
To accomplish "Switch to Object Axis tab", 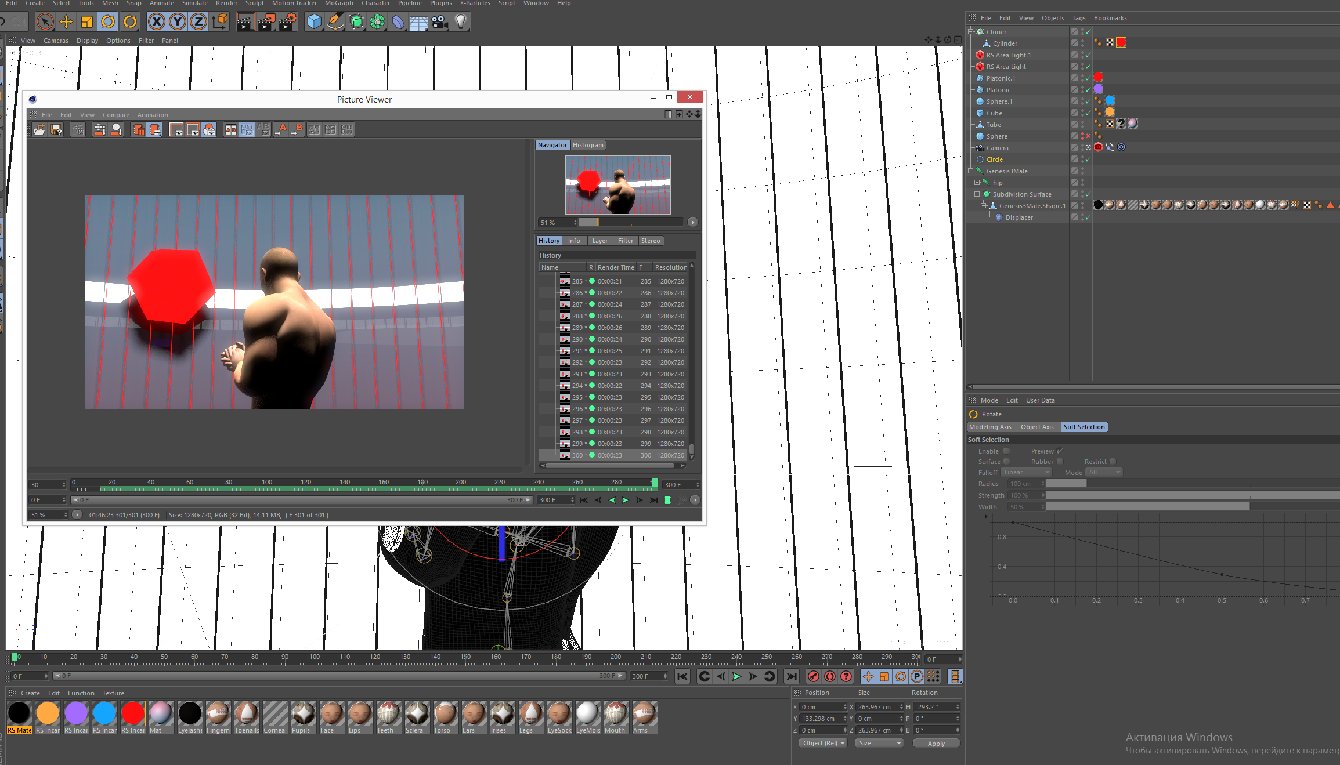I will coord(1037,427).
